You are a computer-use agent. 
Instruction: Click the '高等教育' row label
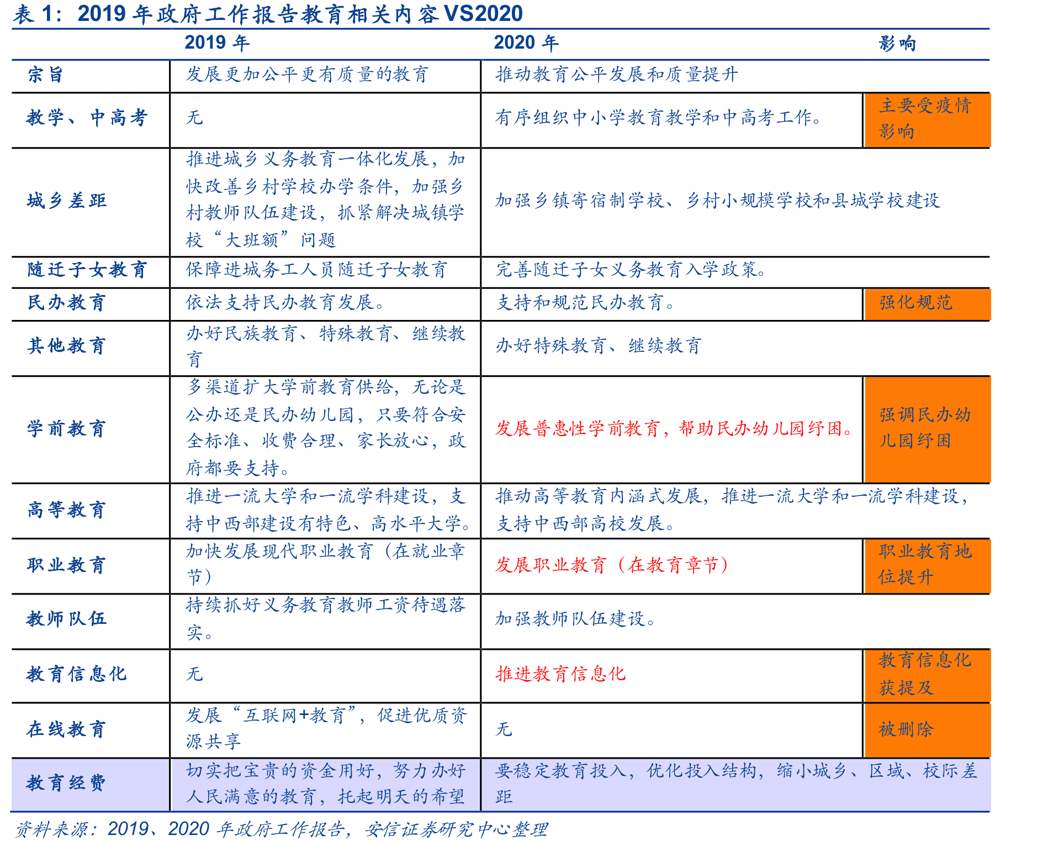click(66, 510)
